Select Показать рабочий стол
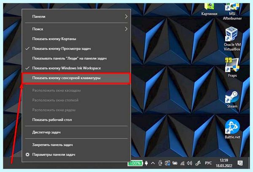The image size is (253, 172). pyautogui.click(x=76, y=120)
